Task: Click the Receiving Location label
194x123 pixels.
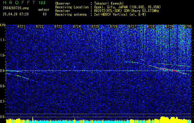Action: click(x=72, y=7)
